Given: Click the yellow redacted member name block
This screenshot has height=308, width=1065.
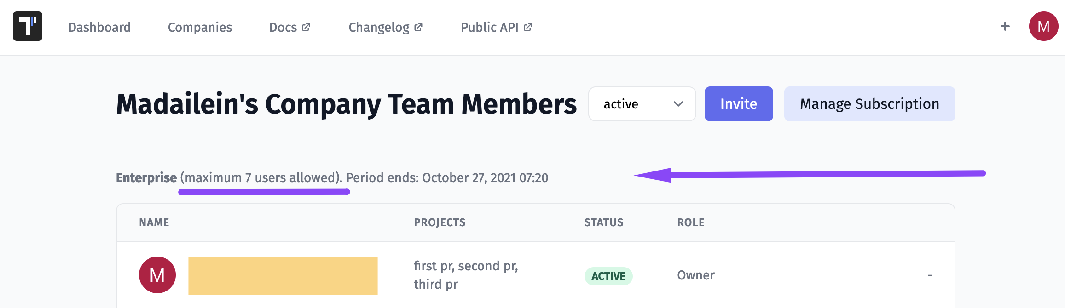Looking at the screenshot, I should tap(283, 276).
